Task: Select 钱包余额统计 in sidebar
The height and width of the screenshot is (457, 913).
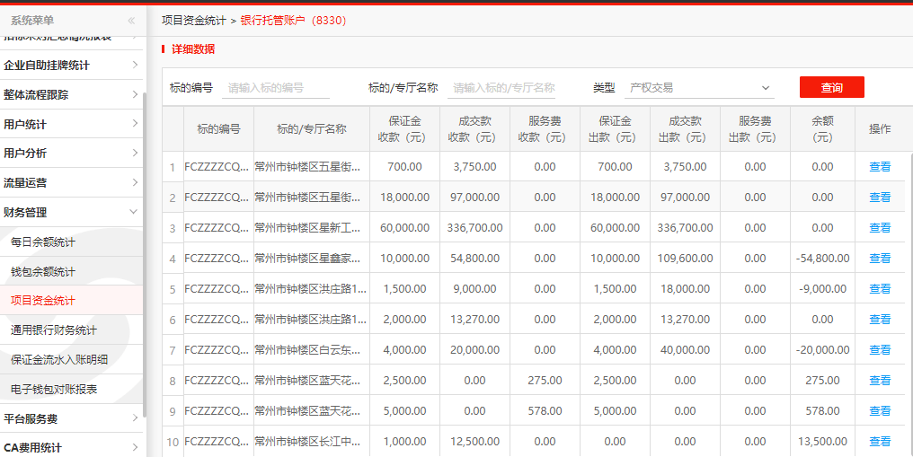Action: (x=43, y=271)
